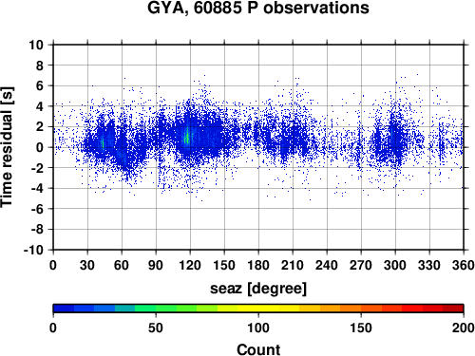Click the green density streak near seaz 45

[103, 142]
